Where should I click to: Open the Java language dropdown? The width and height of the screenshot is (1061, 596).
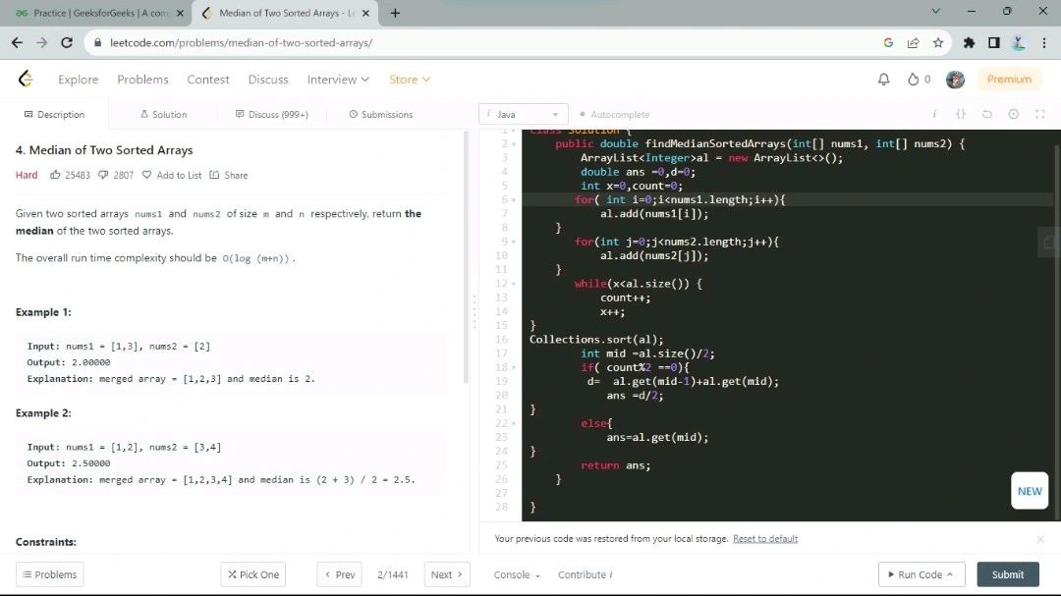click(523, 114)
